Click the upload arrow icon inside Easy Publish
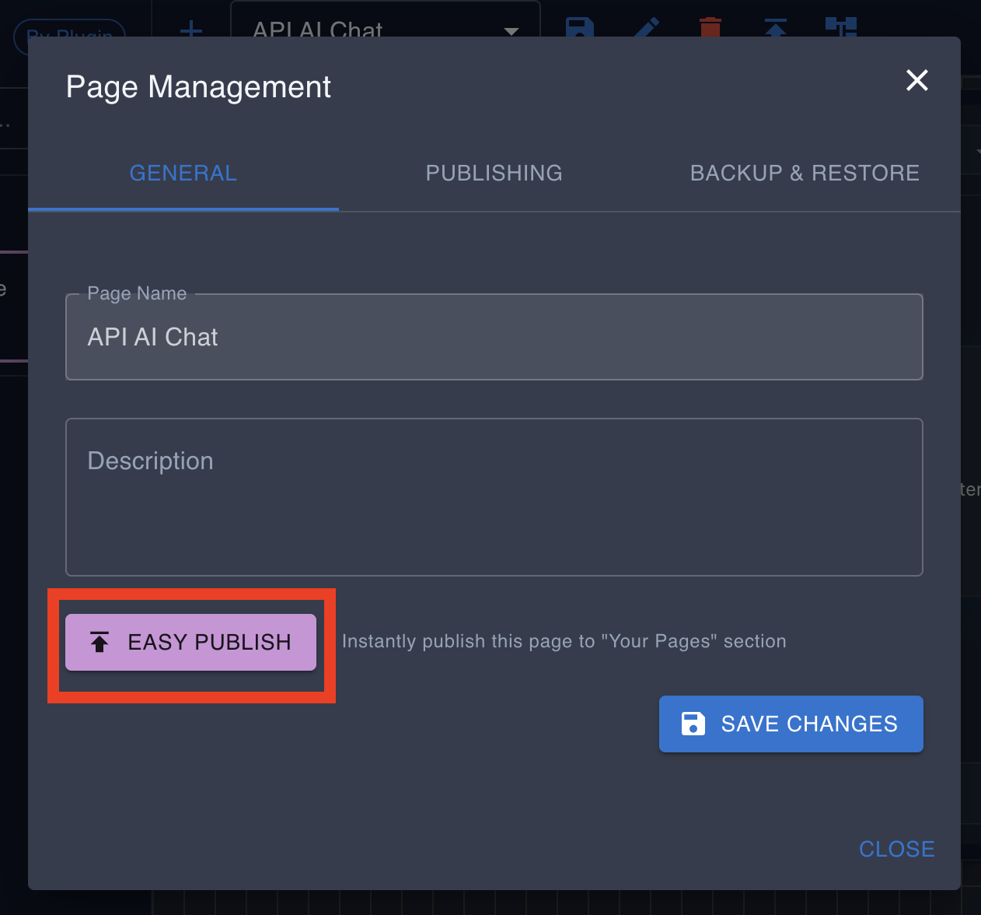 (x=99, y=642)
